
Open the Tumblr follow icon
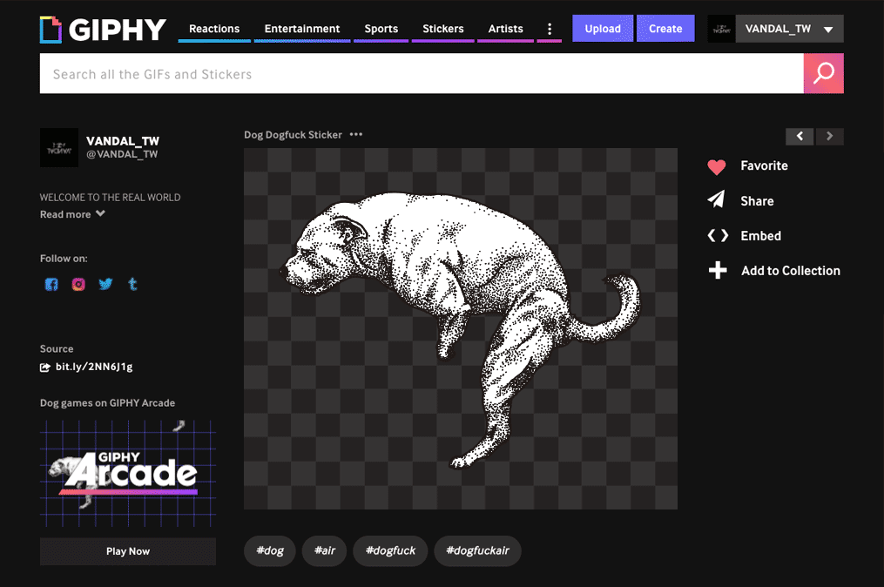(132, 284)
